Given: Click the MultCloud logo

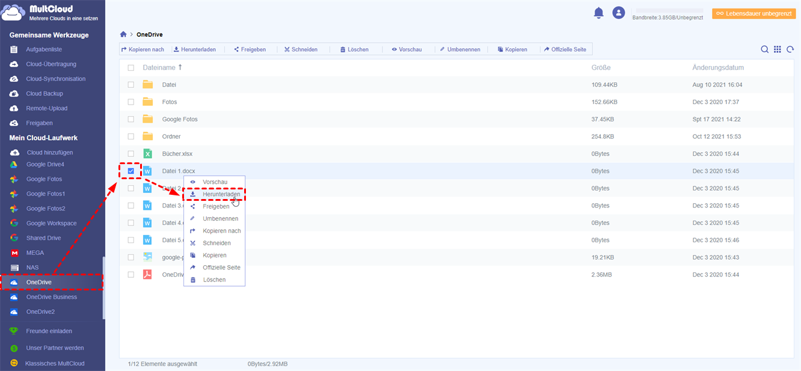Looking at the screenshot, I should tap(51, 14).
